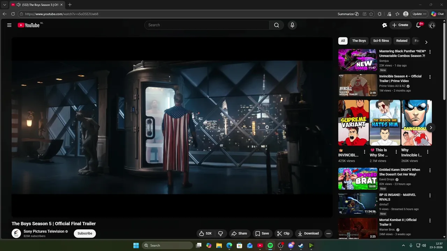The height and width of the screenshot is (251, 447).
Task: Download the video
Action: pos(308,234)
